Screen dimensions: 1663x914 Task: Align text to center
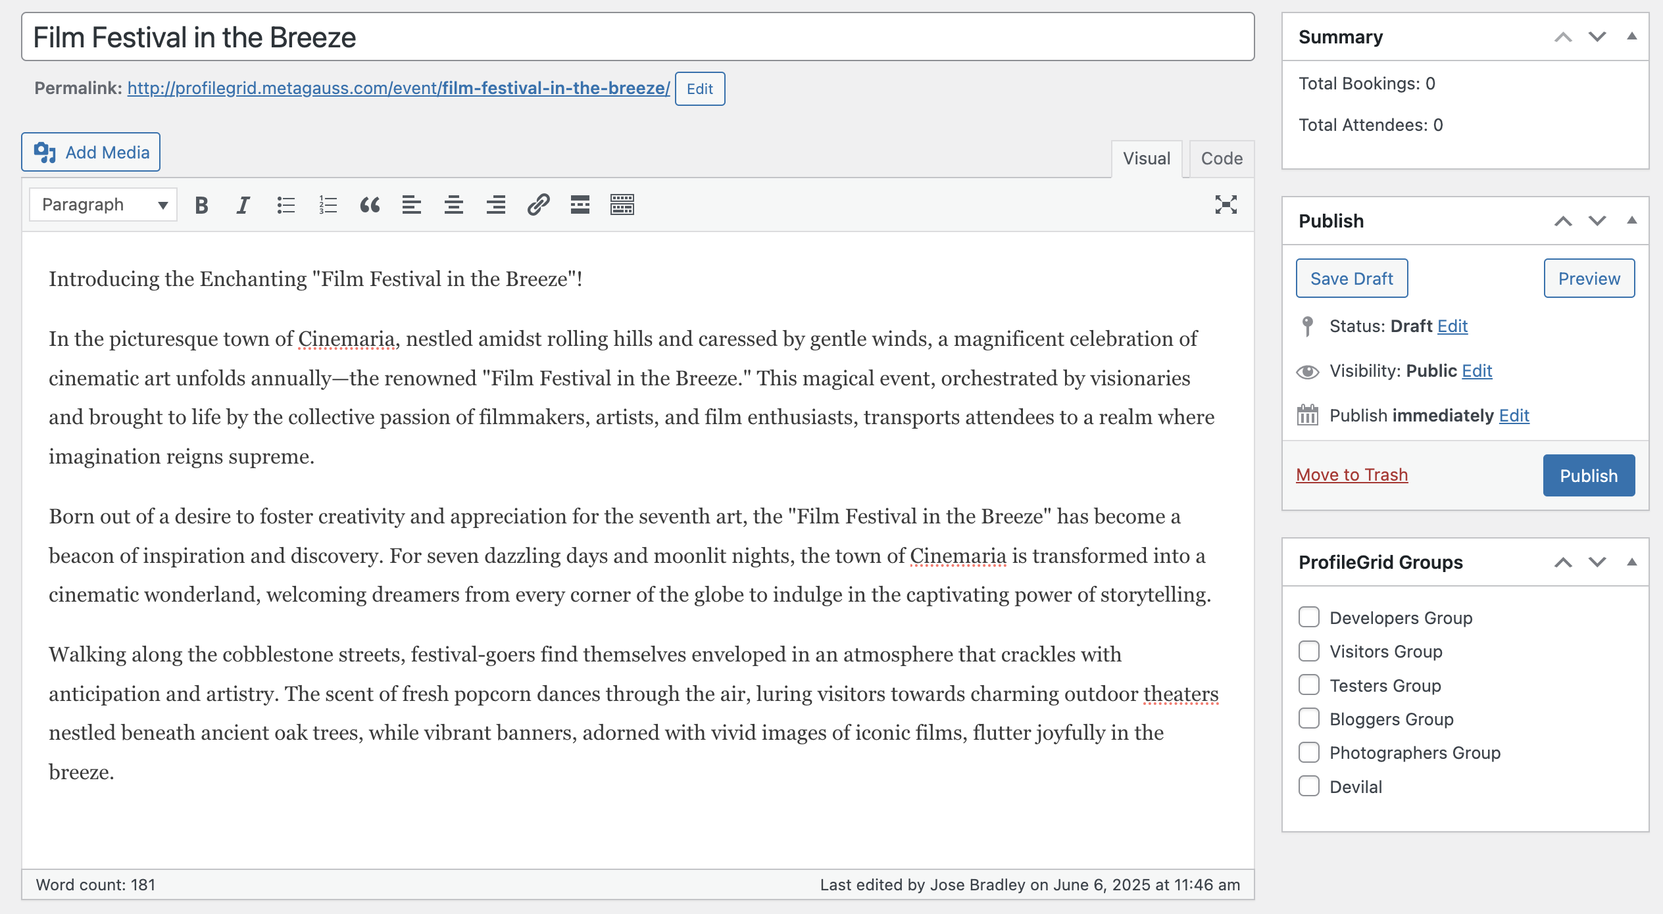(x=454, y=205)
